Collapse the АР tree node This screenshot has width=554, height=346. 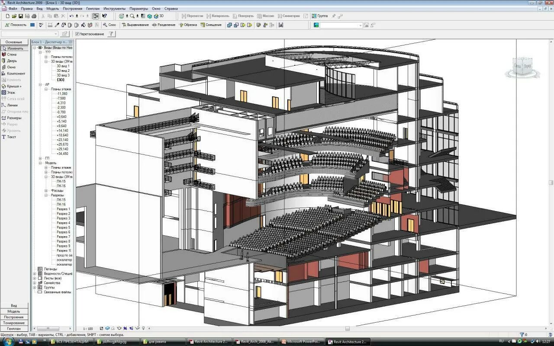click(41, 85)
